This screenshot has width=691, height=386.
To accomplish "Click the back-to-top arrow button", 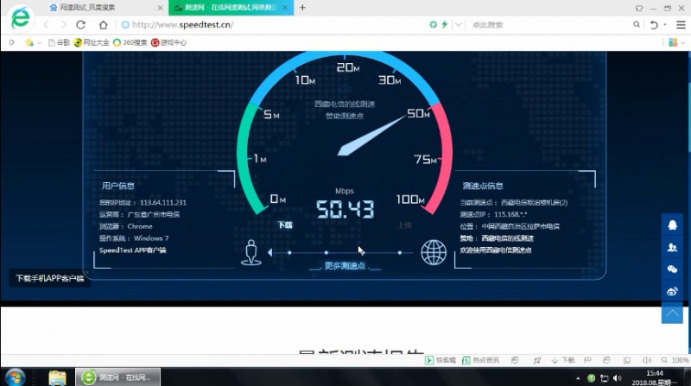I will point(672,313).
